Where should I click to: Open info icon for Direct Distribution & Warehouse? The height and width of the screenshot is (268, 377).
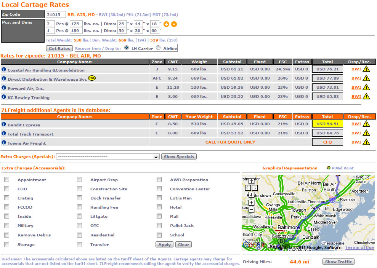3,78
